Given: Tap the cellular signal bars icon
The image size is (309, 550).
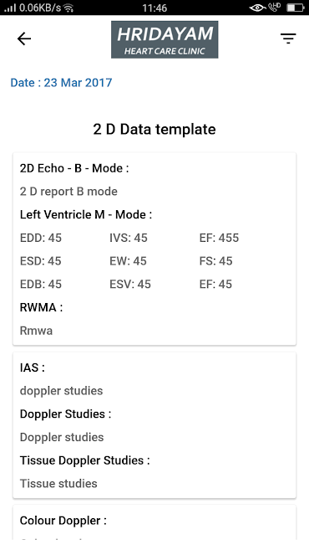Looking at the screenshot, I should pos(10,8).
